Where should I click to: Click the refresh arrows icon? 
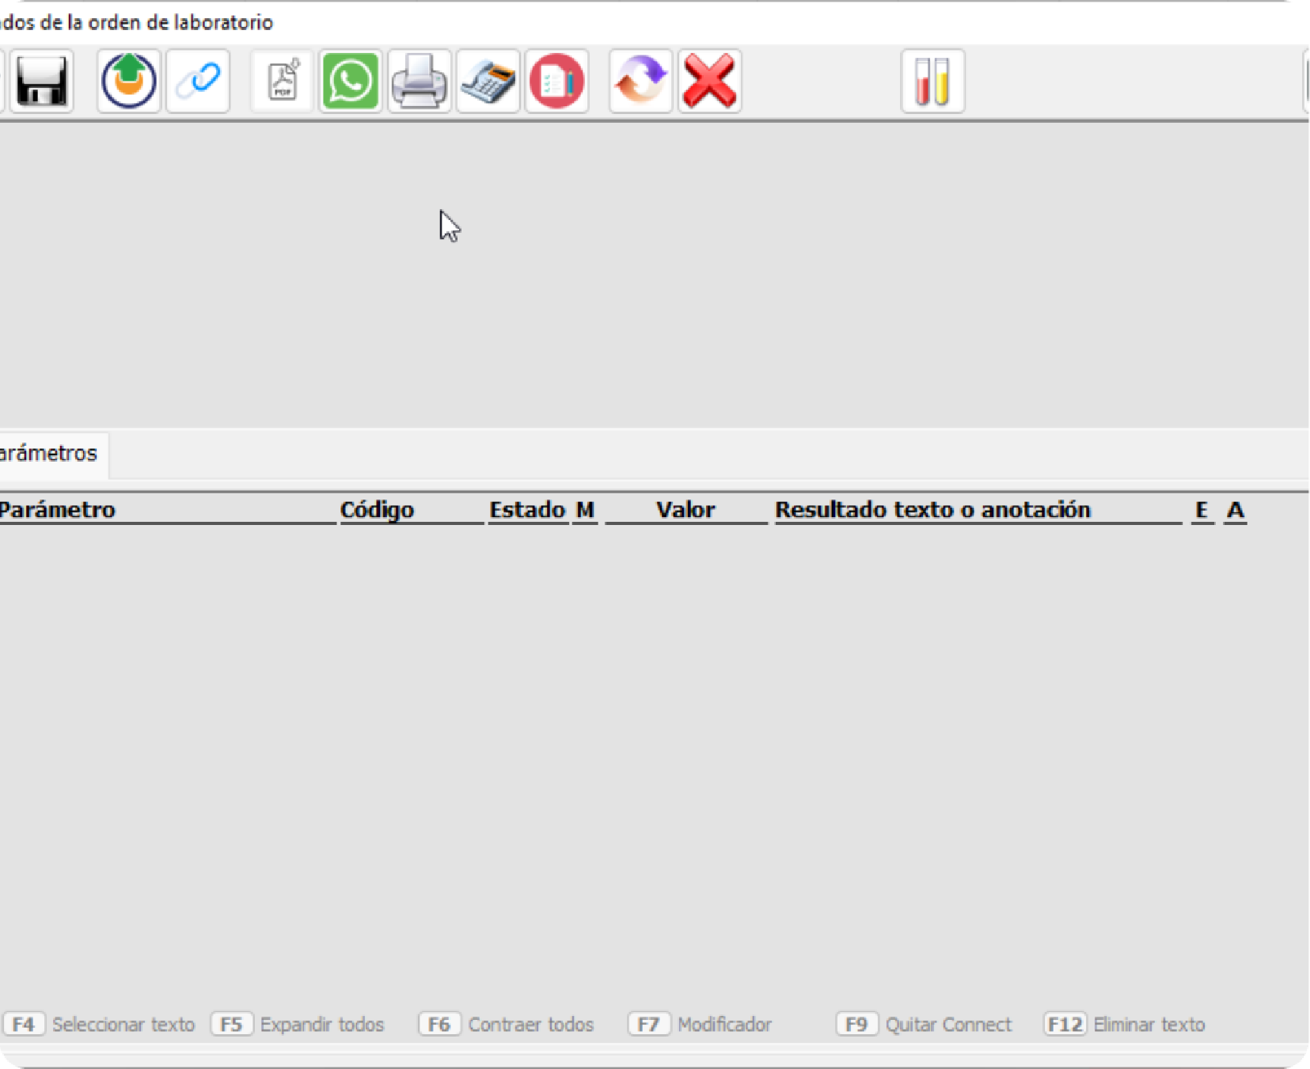pos(641,81)
